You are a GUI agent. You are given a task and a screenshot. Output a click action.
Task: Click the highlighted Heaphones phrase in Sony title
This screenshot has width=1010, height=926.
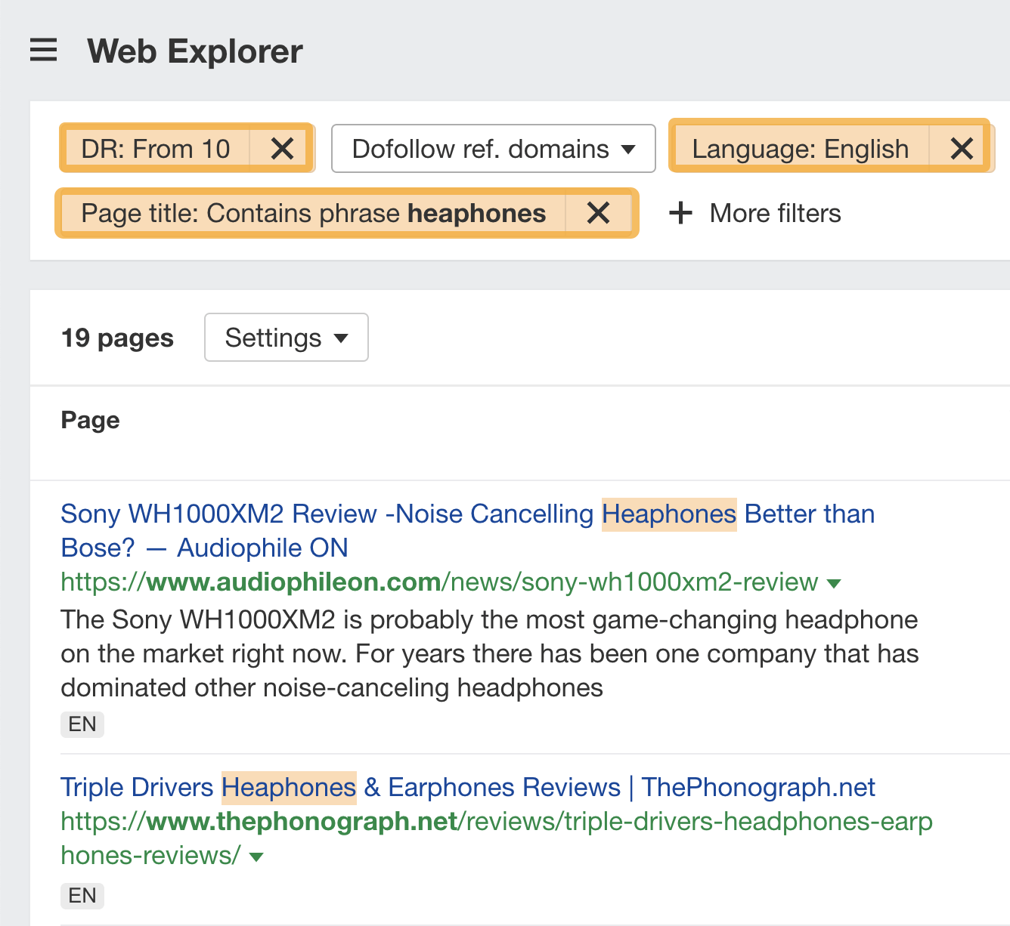pos(668,514)
